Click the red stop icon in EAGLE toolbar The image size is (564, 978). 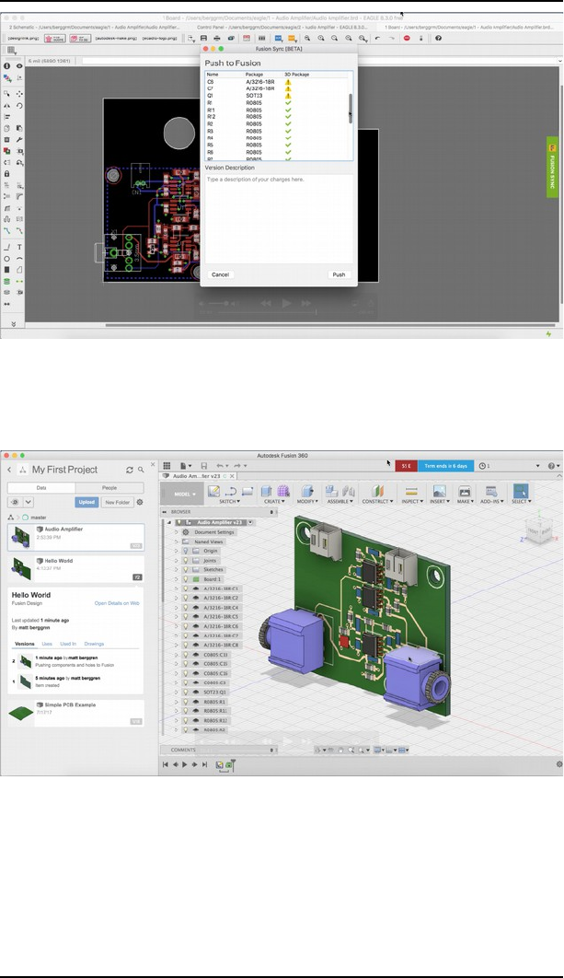tap(407, 38)
